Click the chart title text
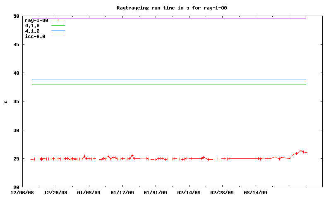 (172, 8)
